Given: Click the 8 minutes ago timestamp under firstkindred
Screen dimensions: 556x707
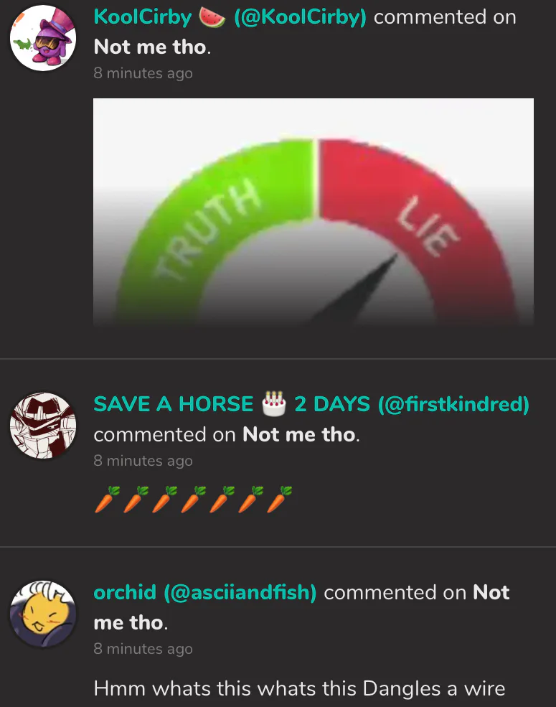Looking at the screenshot, I should [x=143, y=461].
